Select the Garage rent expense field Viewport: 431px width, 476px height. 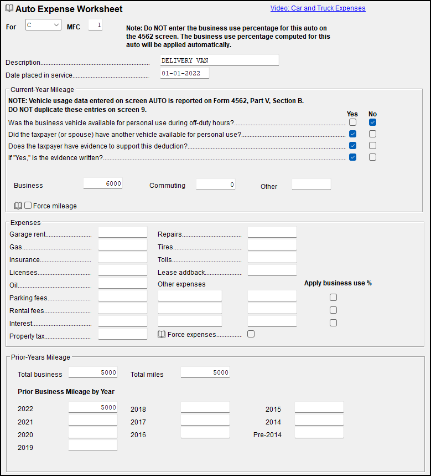[x=123, y=232]
